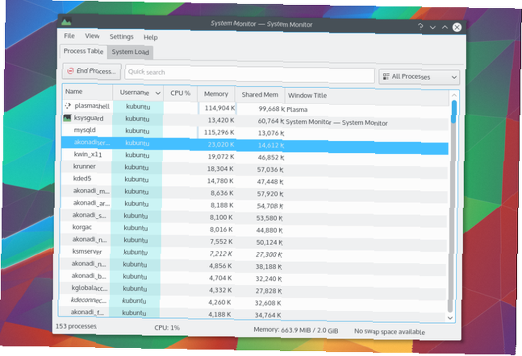Close the System Monitor window
This screenshot has height=356, width=522.
[x=457, y=27]
